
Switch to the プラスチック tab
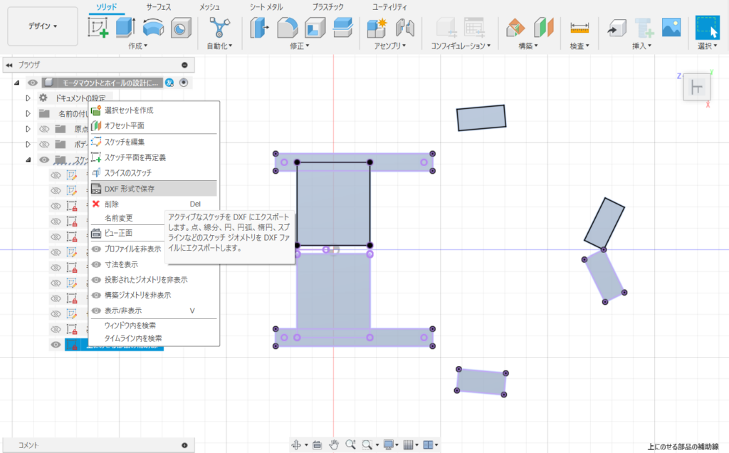(327, 7)
